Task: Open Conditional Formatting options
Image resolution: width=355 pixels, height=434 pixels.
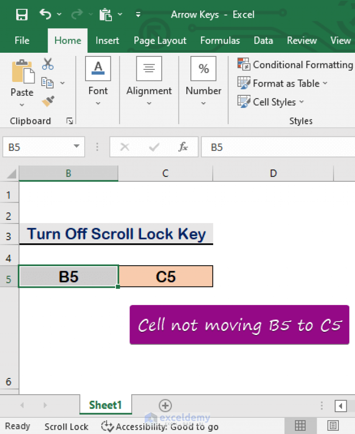Action: pyautogui.click(x=303, y=65)
